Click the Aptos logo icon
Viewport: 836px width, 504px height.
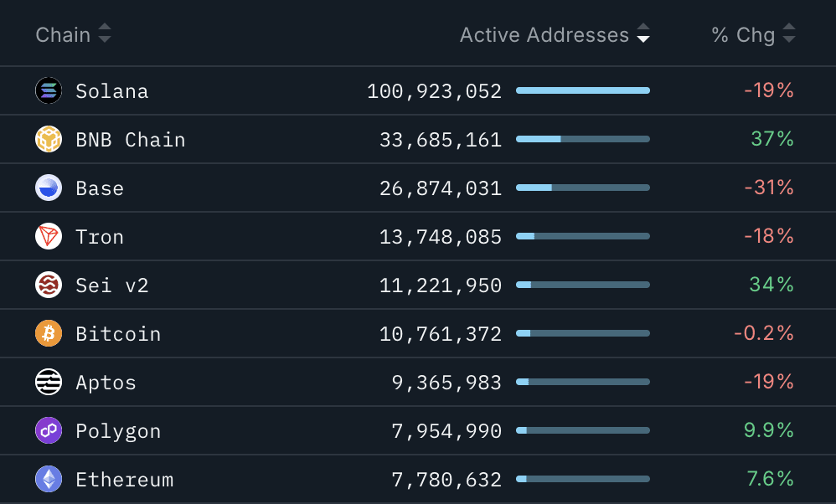click(x=49, y=382)
